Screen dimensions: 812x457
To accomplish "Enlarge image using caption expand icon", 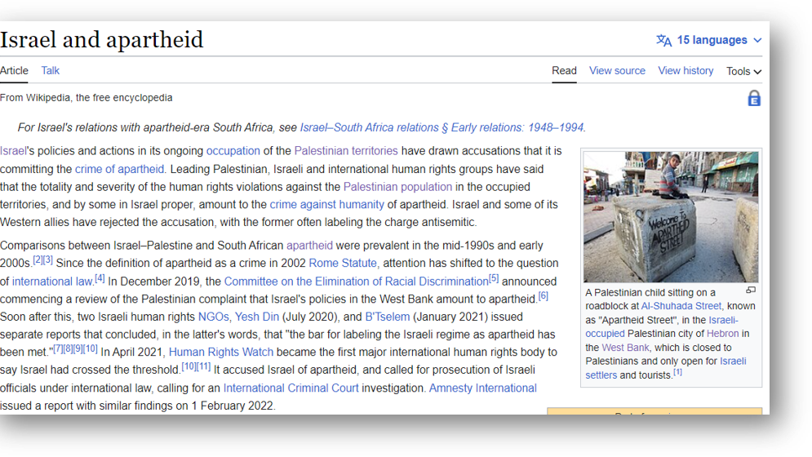I will 751,291.
